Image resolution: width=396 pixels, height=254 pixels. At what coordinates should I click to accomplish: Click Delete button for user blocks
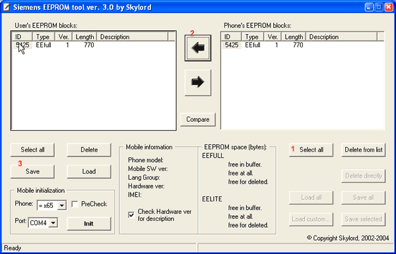(x=89, y=150)
